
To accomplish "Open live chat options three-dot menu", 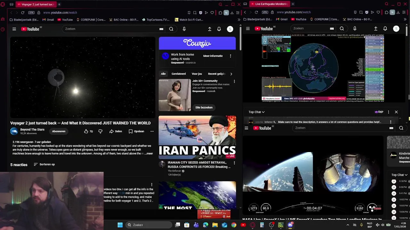I will (389, 112).
